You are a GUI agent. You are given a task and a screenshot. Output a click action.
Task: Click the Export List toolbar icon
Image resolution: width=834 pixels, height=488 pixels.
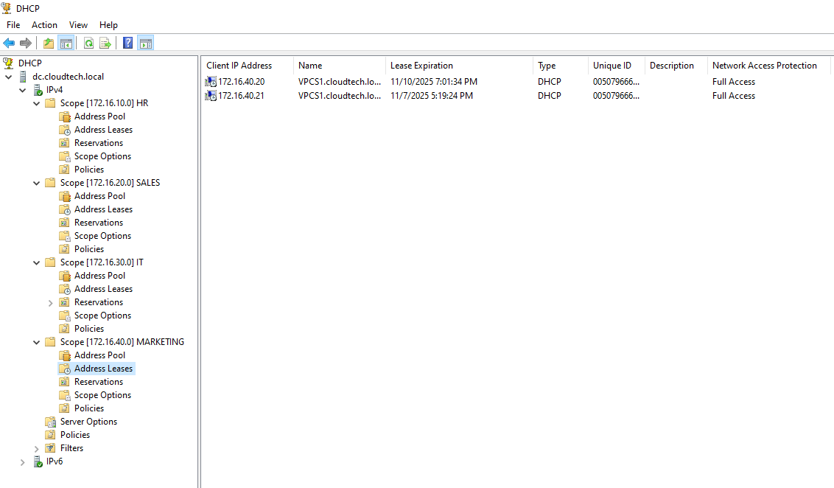(x=105, y=43)
